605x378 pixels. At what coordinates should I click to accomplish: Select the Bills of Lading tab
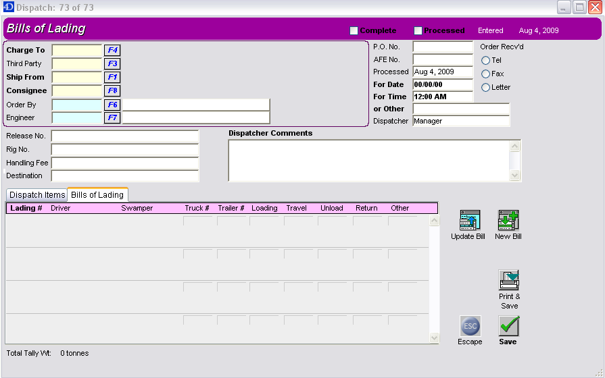(97, 195)
